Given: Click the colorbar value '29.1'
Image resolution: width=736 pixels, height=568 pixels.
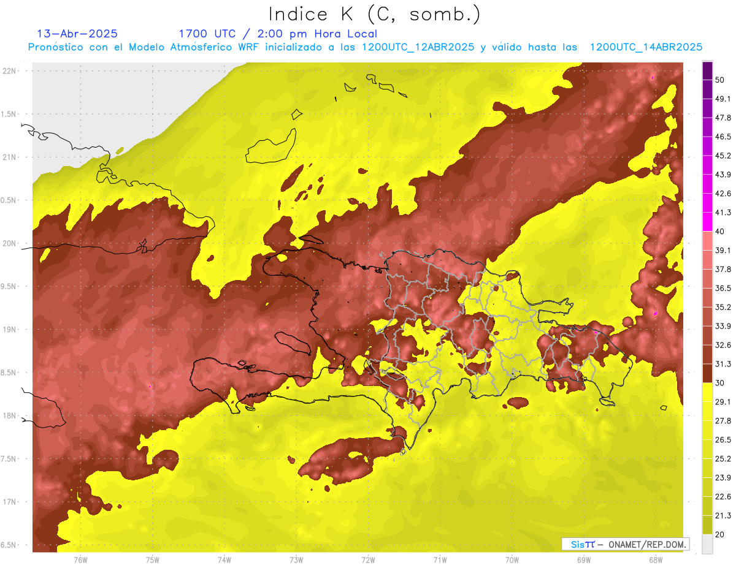Looking at the screenshot, I should click(x=723, y=402).
